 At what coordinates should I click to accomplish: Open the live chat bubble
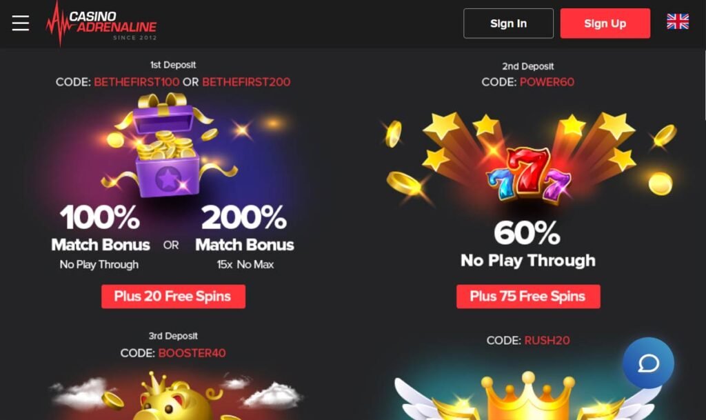648,363
